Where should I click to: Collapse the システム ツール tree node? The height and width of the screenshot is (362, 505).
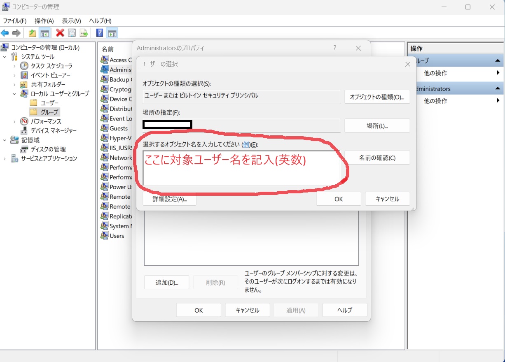pyautogui.click(x=5, y=57)
